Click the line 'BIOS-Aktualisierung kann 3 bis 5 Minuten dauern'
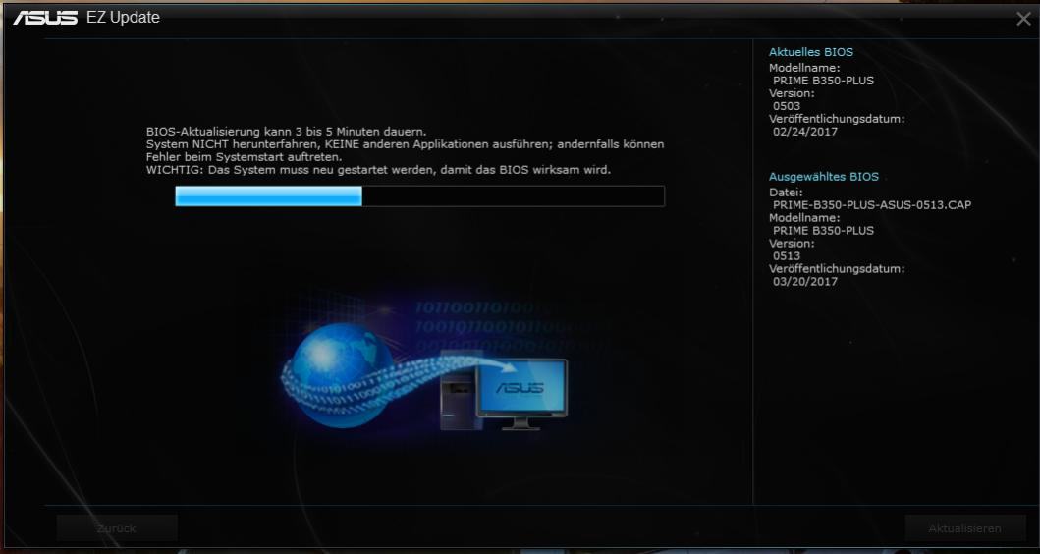The height and width of the screenshot is (554, 1040). pyautogui.click(x=287, y=132)
